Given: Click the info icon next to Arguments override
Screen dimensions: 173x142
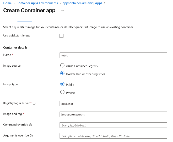Looking at the screenshot, I should 31,136.
